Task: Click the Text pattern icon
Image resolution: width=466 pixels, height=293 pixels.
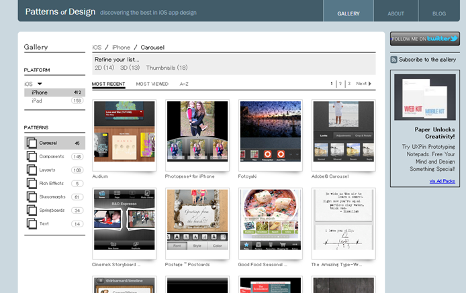Action: (x=32, y=223)
